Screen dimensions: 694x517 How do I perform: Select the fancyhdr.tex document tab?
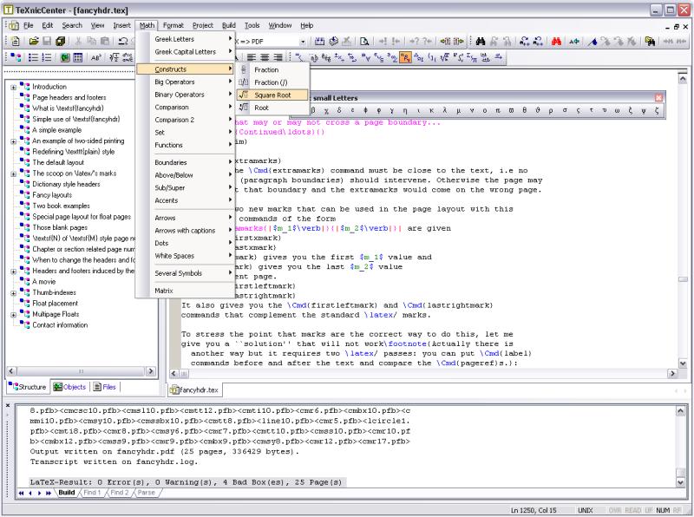click(194, 390)
